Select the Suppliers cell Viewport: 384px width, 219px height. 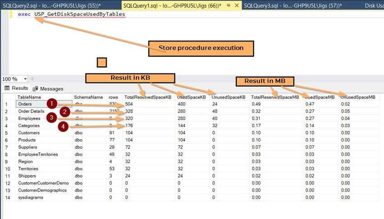(44, 147)
